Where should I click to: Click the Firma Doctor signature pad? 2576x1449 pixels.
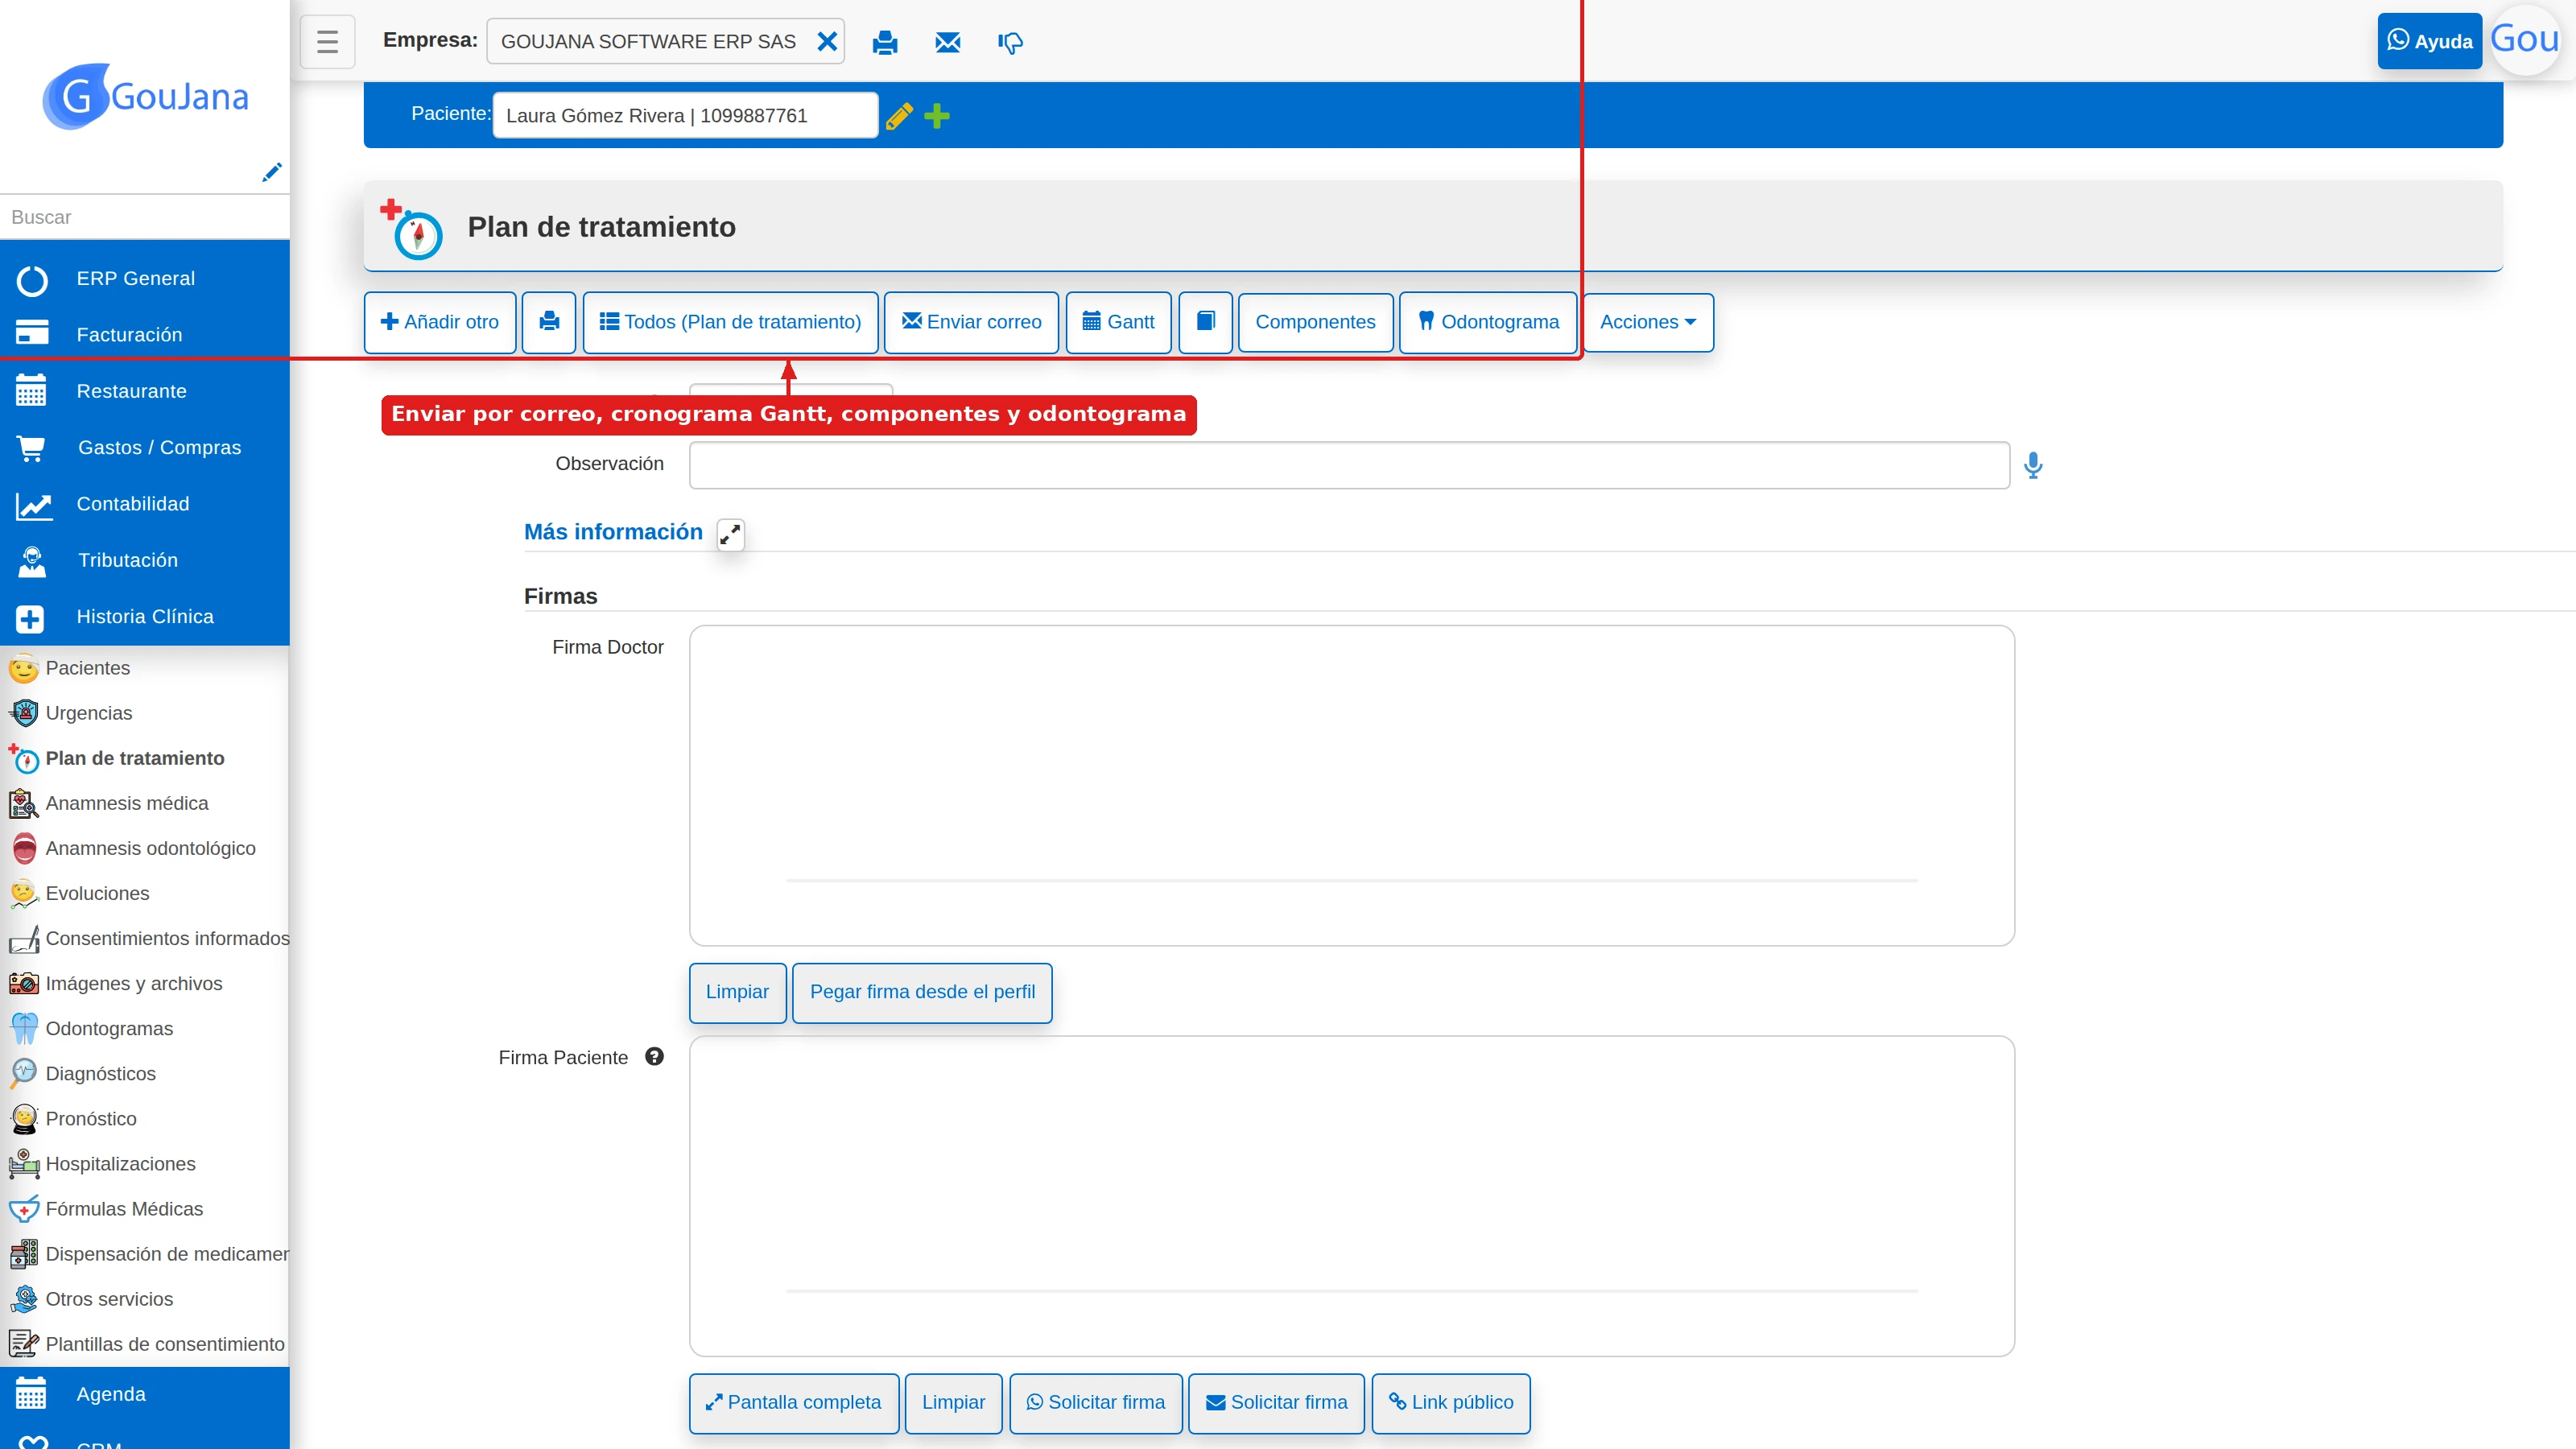(1352, 786)
